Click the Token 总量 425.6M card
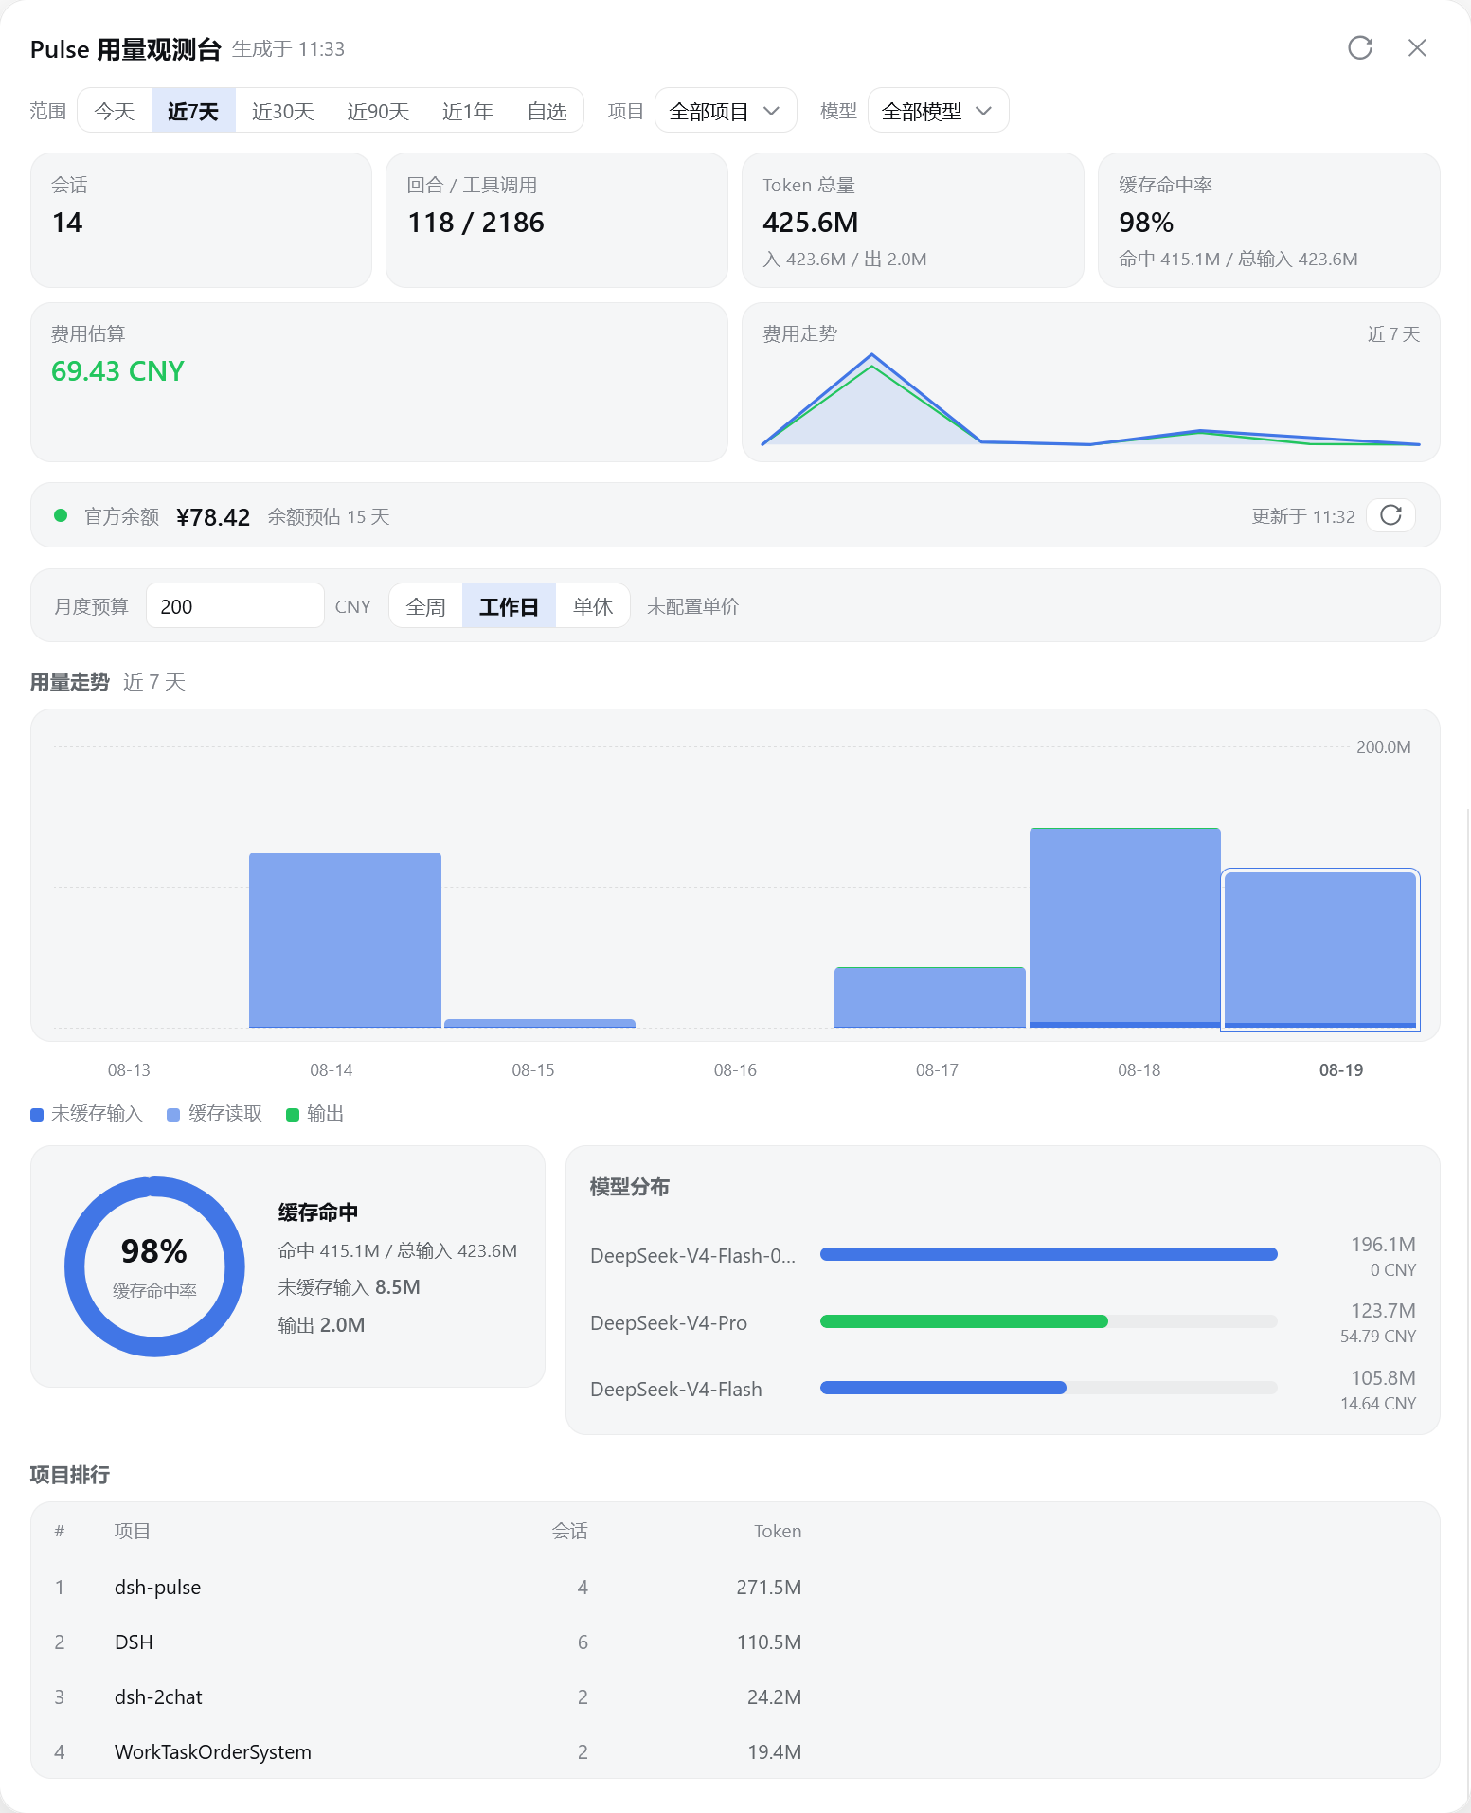 912,220
